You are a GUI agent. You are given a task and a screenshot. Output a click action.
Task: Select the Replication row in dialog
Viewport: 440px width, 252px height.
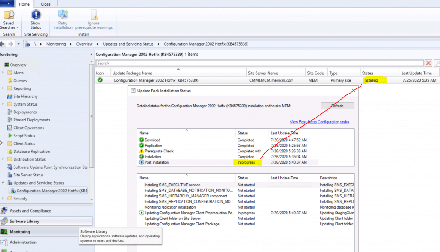227,145
